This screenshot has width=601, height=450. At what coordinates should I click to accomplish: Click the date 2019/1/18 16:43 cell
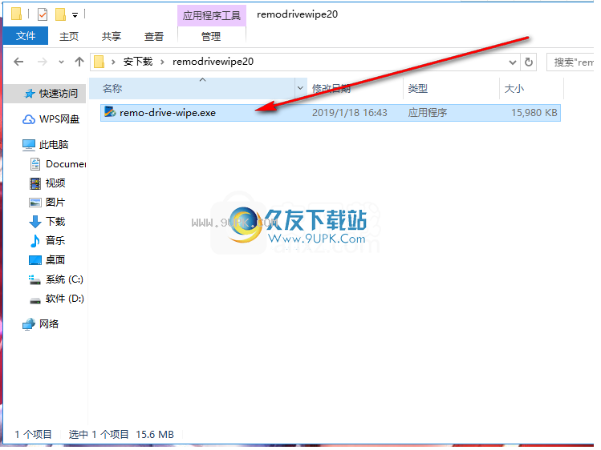(350, 113)
